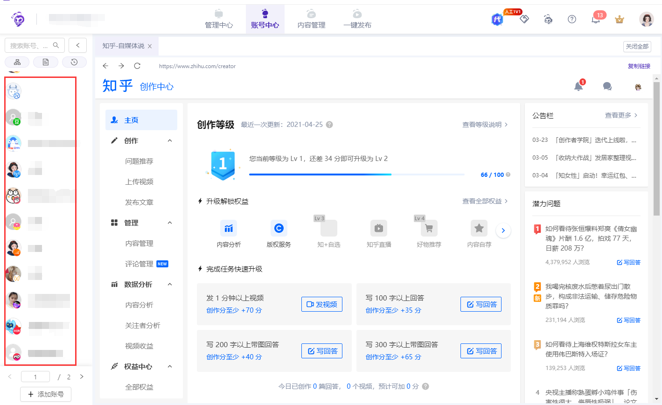This screenshot has height=405, width=662.
Task: Click the creation level progress bar at 66/100
Action: tap(355, 175)
